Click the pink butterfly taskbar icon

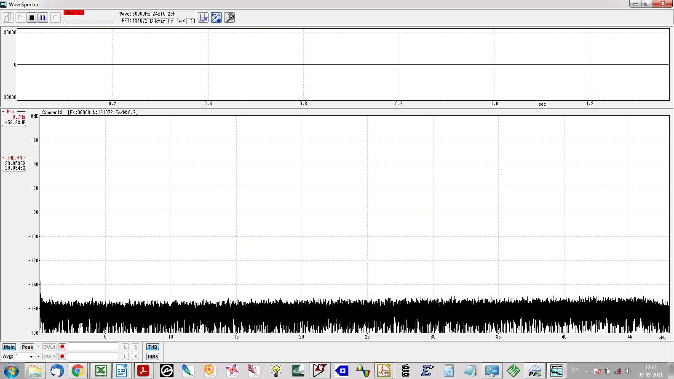point(232,371)
